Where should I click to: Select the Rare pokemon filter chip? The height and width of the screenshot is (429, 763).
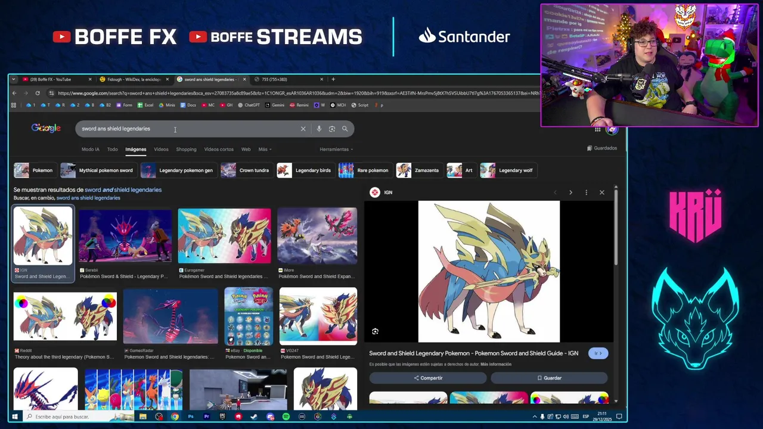(x=365, y=170)
